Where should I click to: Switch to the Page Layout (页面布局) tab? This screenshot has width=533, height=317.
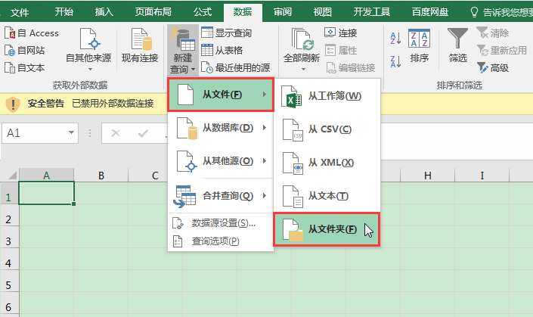point(153,12)
